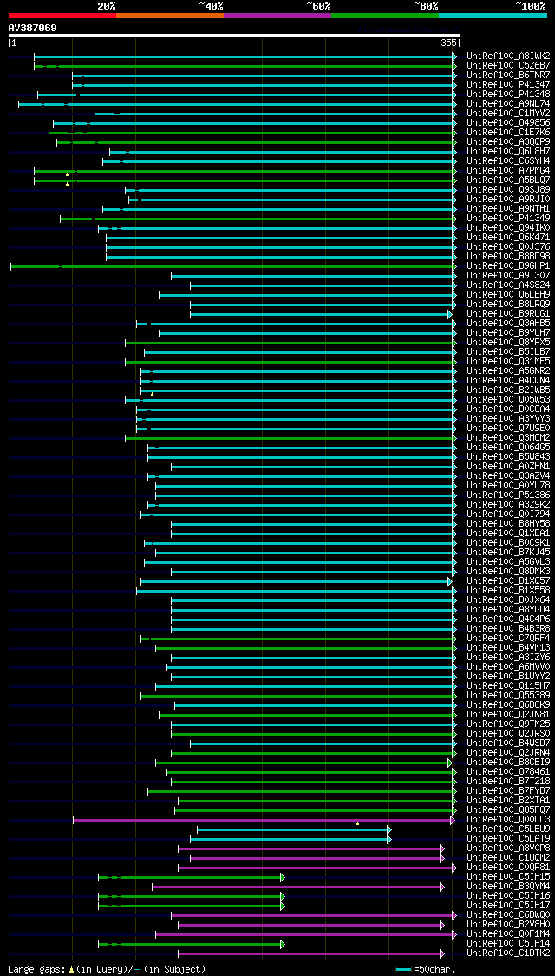This screenshot has width=555, height=976.
Task: Click the UniRef100_C7QRF4 hit name
Action: [508, 639]
